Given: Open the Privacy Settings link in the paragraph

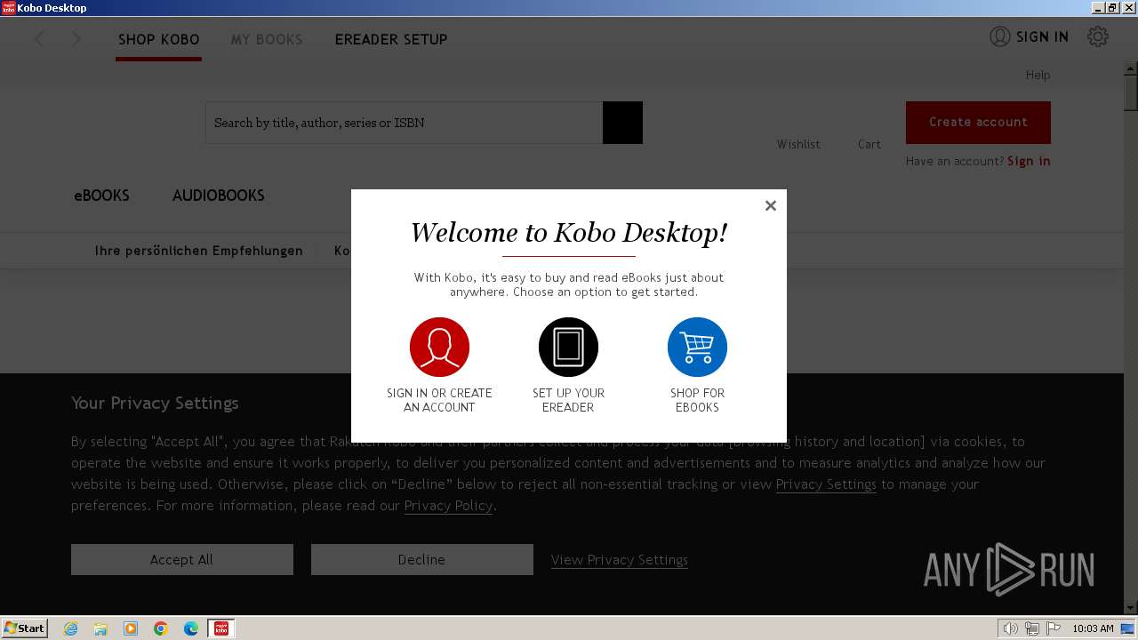Looking at the screenshot, I should click(826, 484).
